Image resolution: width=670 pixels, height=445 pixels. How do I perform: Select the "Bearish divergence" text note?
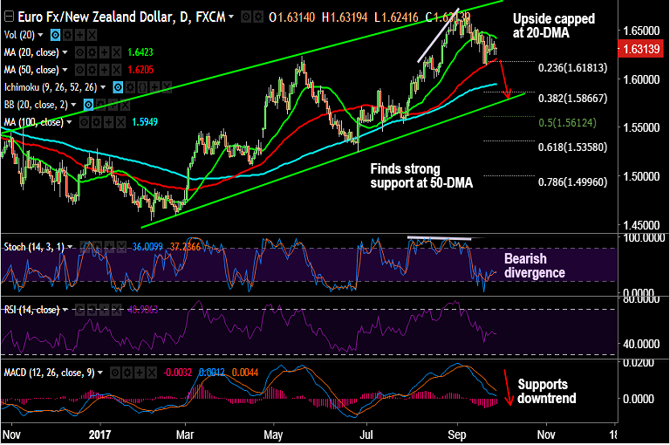535,265
